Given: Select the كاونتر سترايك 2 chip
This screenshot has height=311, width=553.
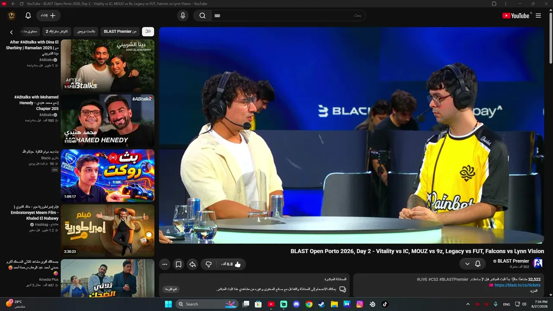Looking at the screenshot, I should coord(57,32).
